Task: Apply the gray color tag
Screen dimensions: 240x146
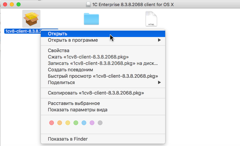Action: (100, 123)
